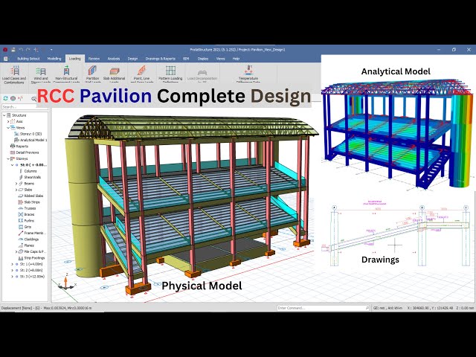Switch to the Modelling tab
476x357 pixels.
coord(54,59)
